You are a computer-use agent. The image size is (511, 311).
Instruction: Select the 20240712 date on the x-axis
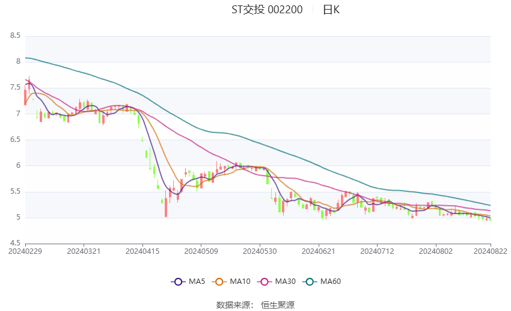377,251
